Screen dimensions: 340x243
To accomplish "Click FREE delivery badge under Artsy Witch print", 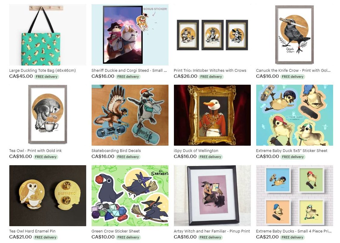I will tap(210, 237).
